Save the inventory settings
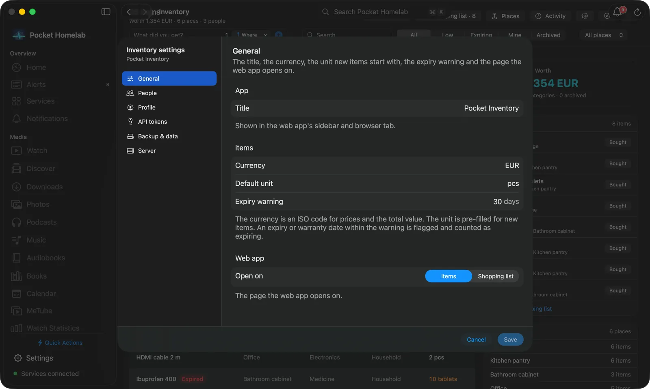 tap(510, 340)
